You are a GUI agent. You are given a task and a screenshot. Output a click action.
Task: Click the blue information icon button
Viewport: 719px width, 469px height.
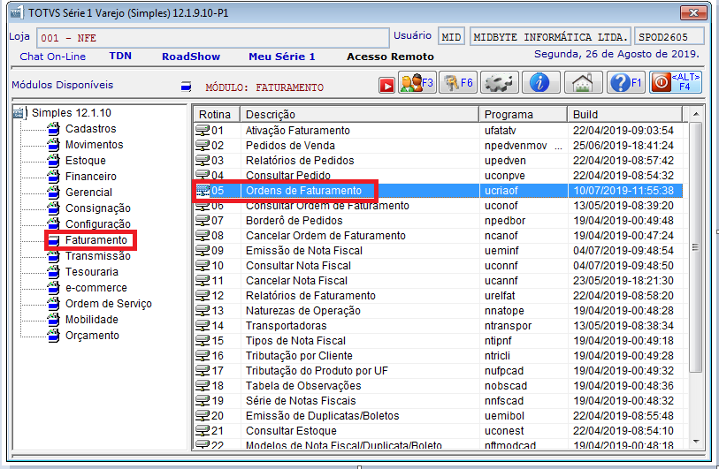[x=540, y=83]
